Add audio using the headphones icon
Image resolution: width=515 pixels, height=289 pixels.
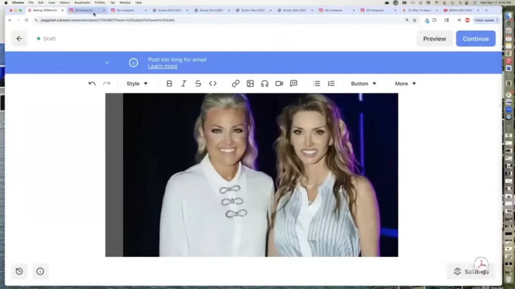click(265, 84)
